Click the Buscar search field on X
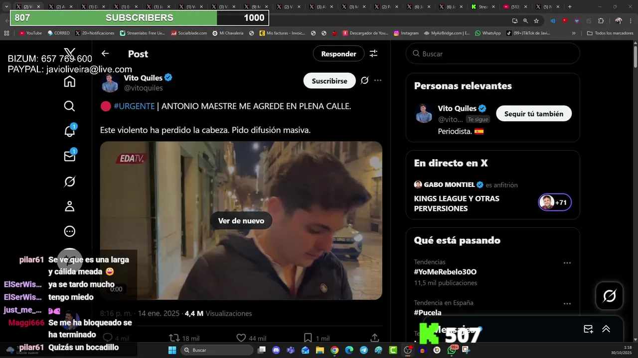 (x=493, y=53)
